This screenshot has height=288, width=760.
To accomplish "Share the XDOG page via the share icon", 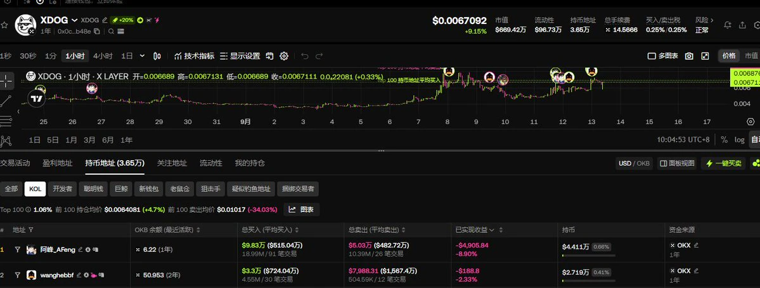I will click(742, 25).
